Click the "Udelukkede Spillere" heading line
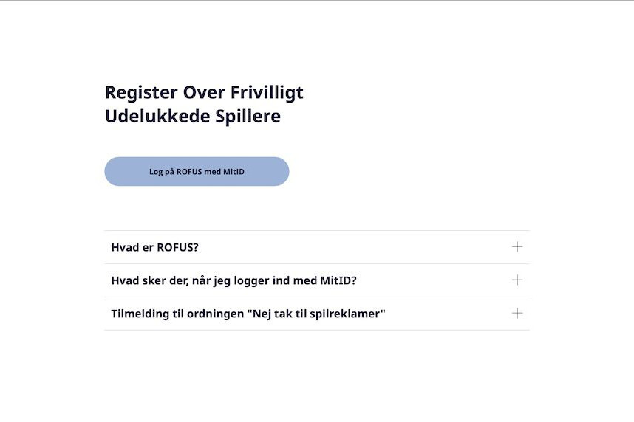Screen dimensions: 634x422 192,117
